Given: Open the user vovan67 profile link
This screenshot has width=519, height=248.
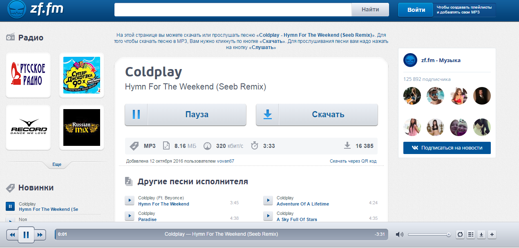Looking at the screenshot, I should [226, 161].
